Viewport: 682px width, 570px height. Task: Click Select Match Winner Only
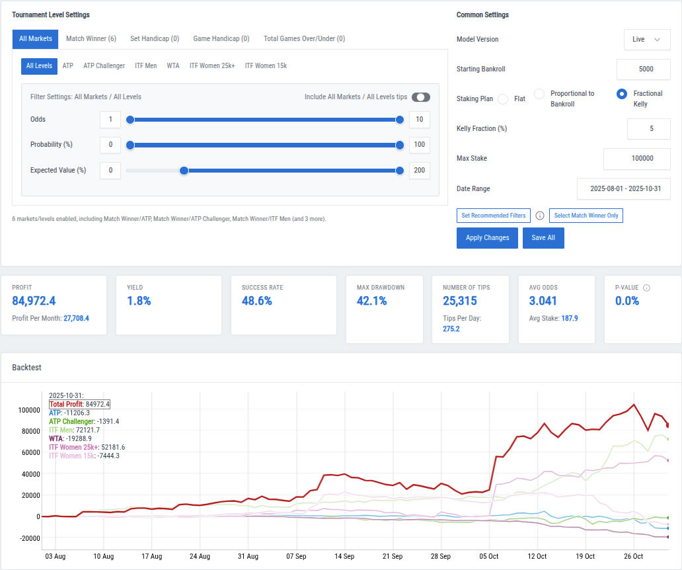tap(586, 215)
